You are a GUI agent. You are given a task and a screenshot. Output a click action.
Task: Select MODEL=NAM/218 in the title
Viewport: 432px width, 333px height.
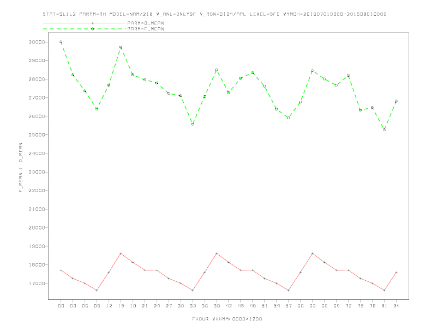131,14
